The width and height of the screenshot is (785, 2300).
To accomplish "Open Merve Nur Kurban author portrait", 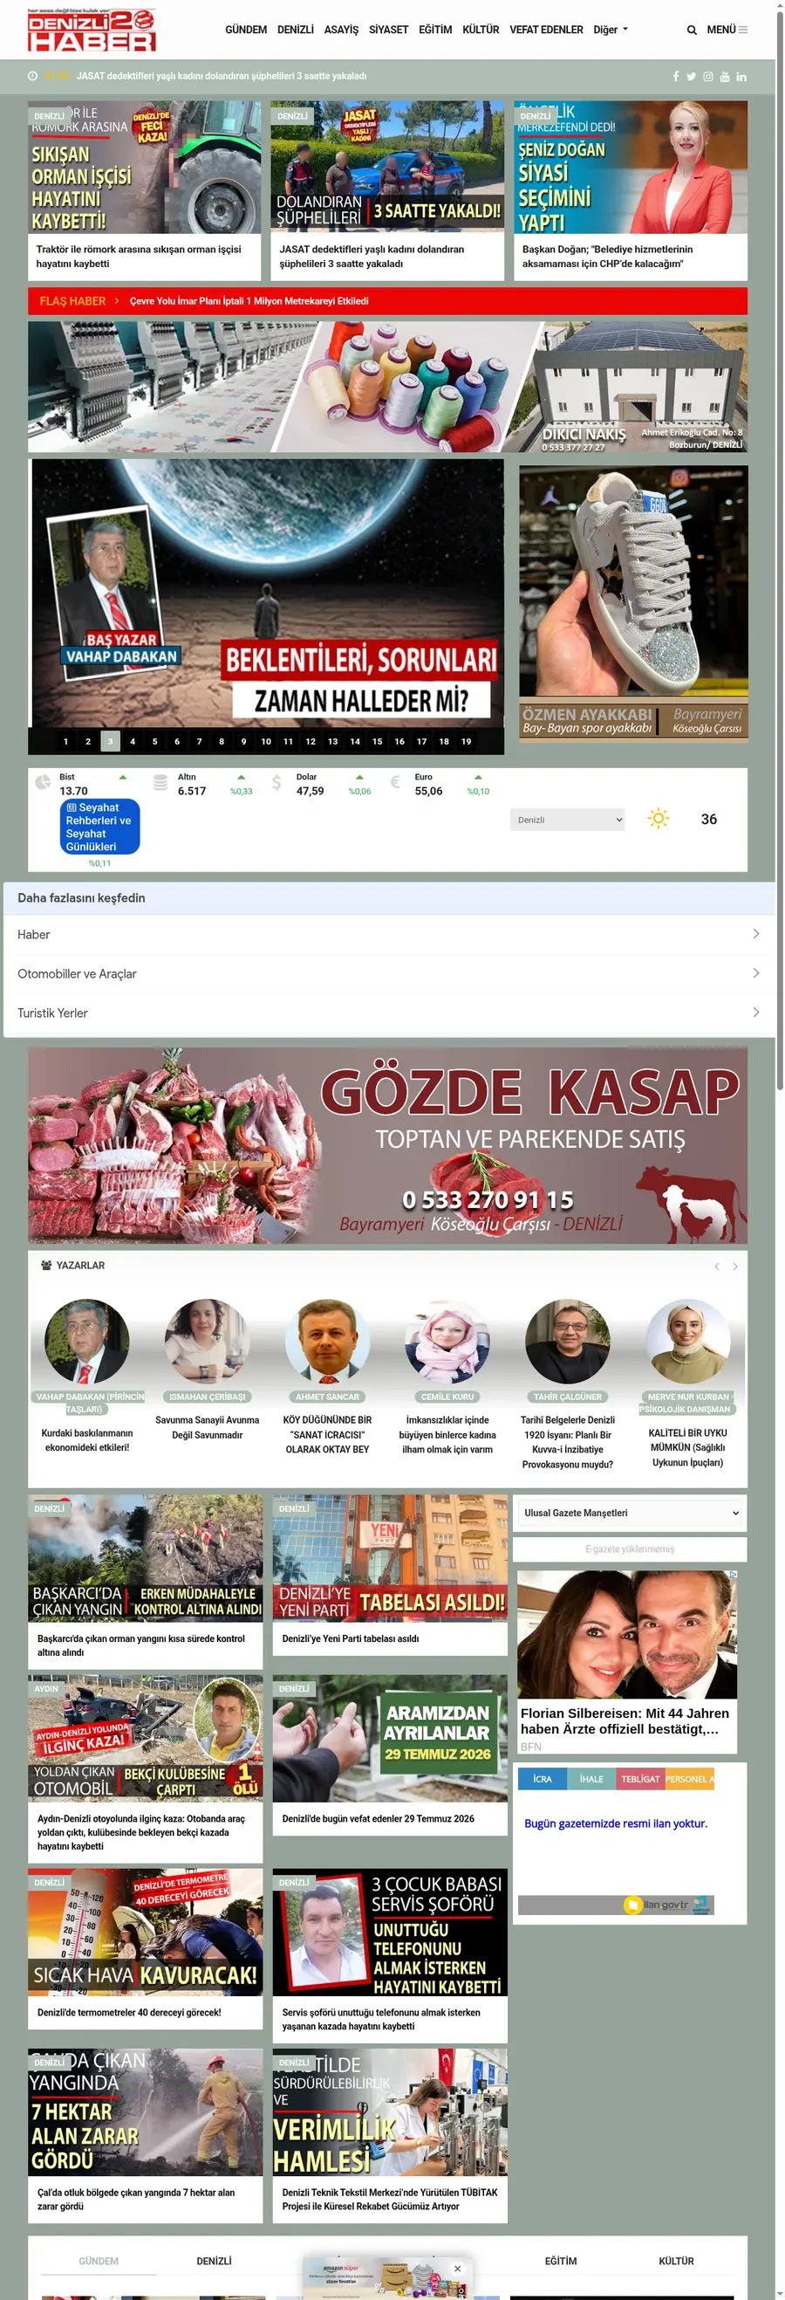I will (688, 1341).
